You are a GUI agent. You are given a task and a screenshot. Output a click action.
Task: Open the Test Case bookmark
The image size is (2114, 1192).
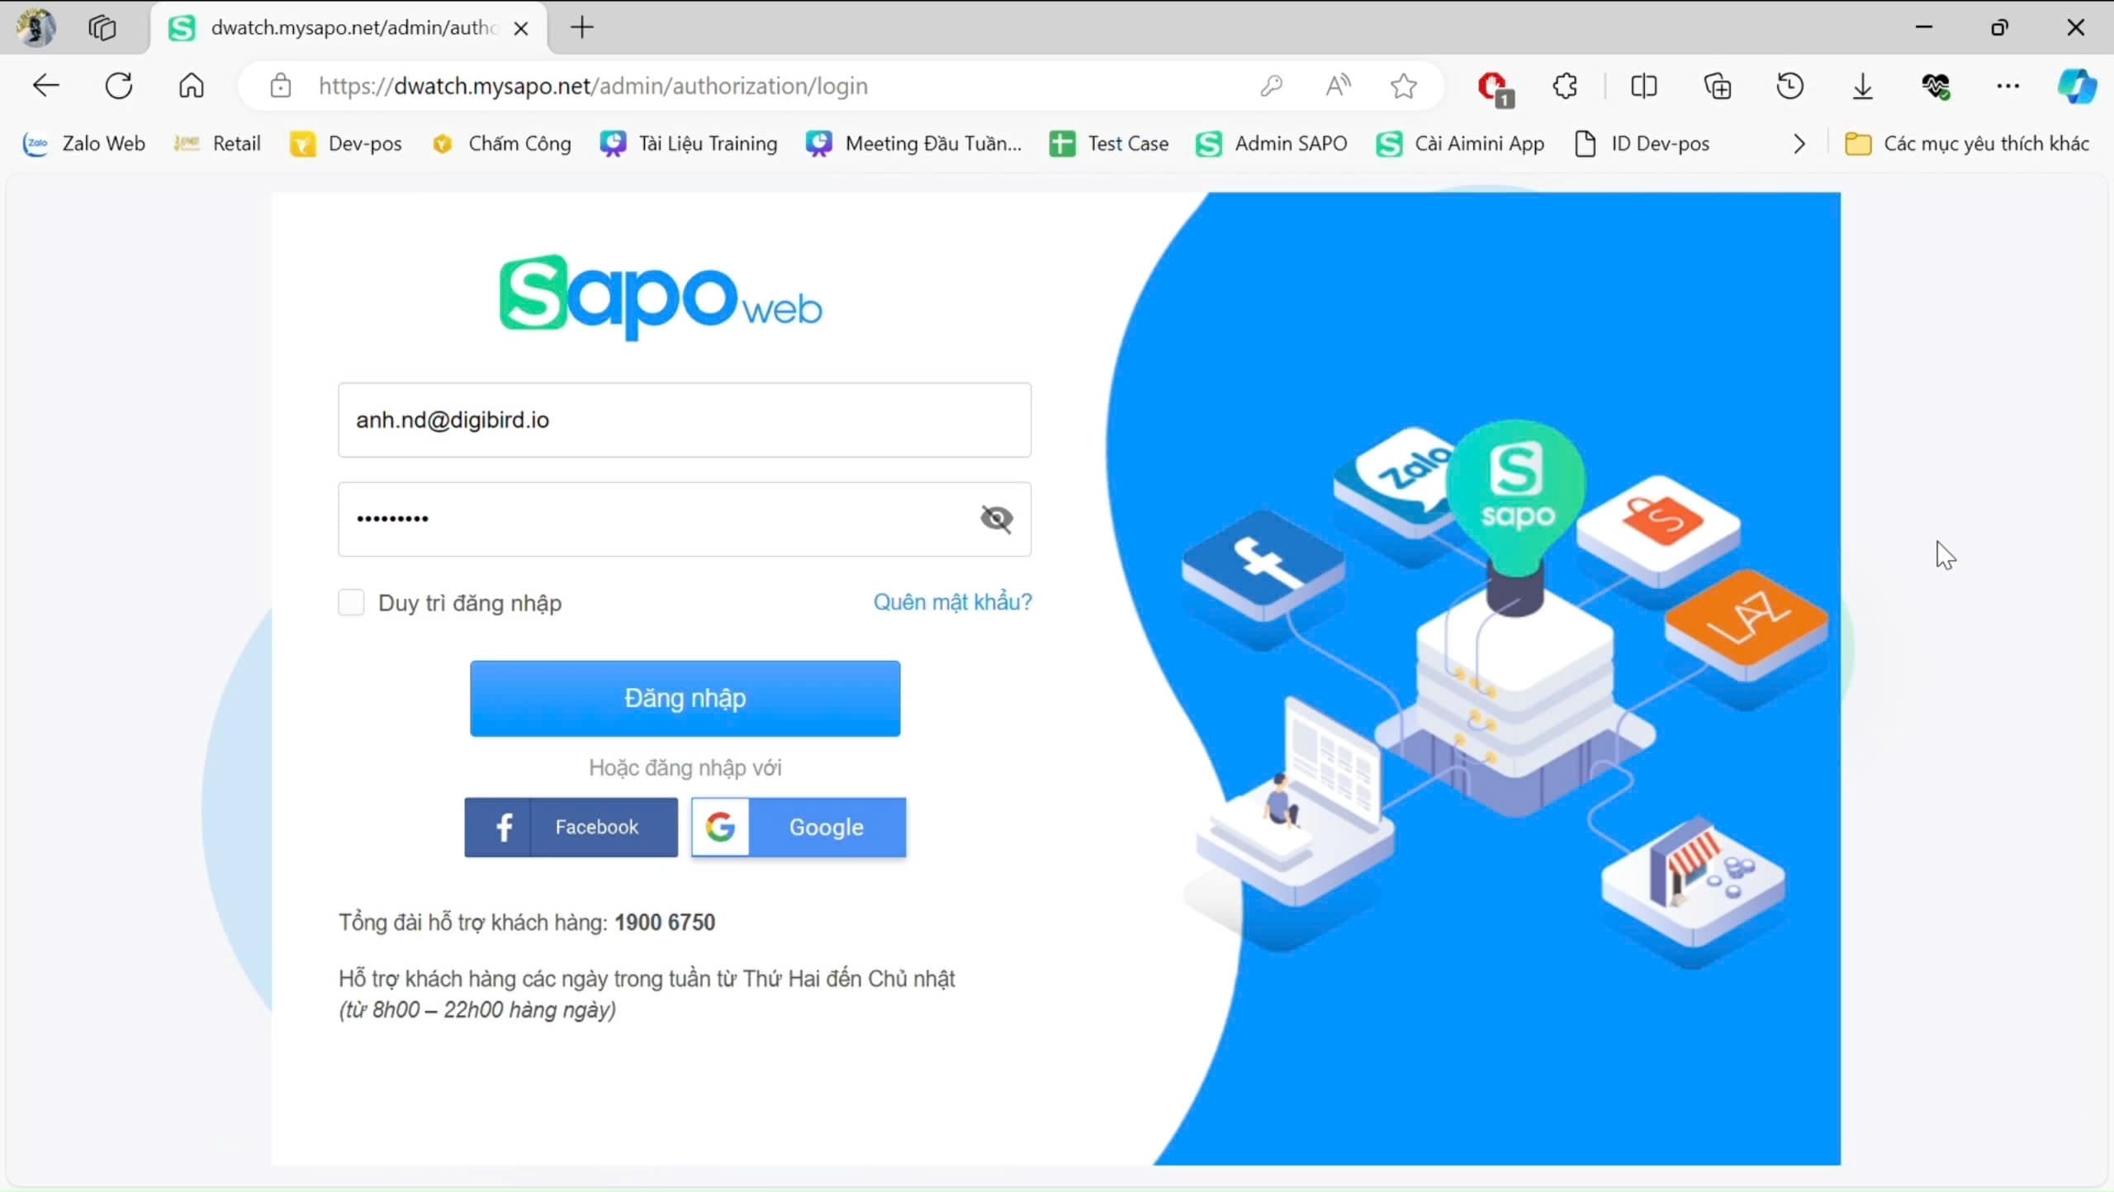(x=1109, y=144)
